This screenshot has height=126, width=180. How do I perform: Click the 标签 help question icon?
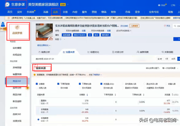point(60,39)
